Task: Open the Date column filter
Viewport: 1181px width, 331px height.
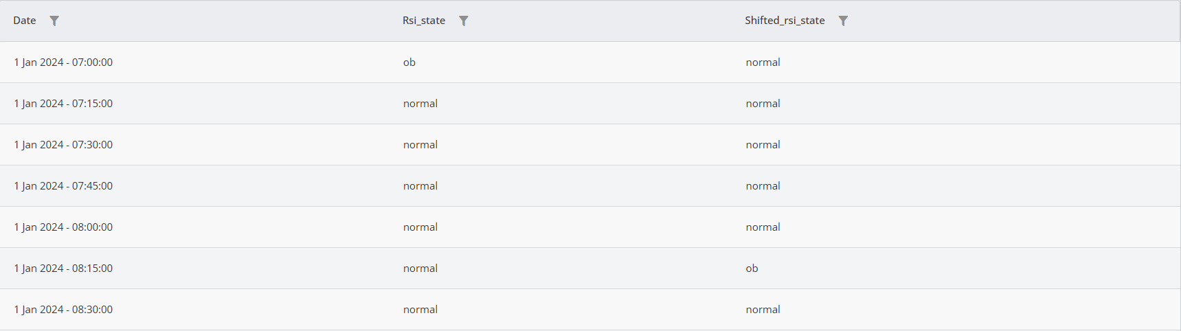Action: [x=54, y=21]
